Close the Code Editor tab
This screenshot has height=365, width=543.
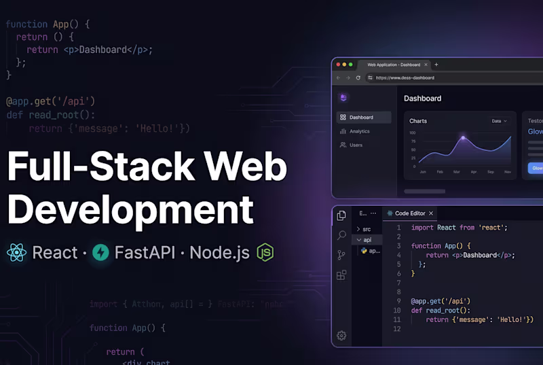coord(431,213)
